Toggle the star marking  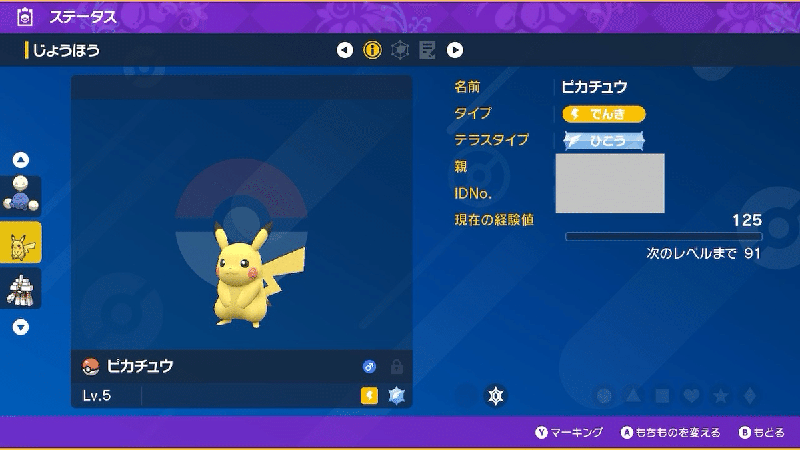point(721,396)
